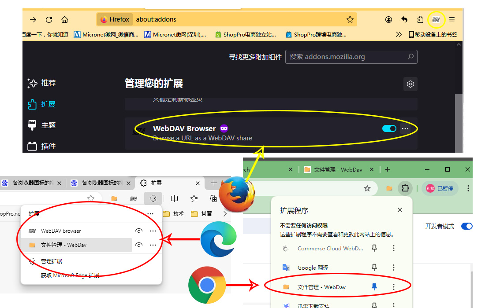Open the first Micronet微网_微信商 bookmark
The width and height of the screenshot is (485, 308).
click(x=106, y=35)
